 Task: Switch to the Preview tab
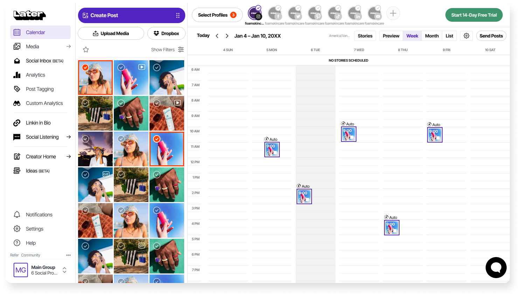391,36
